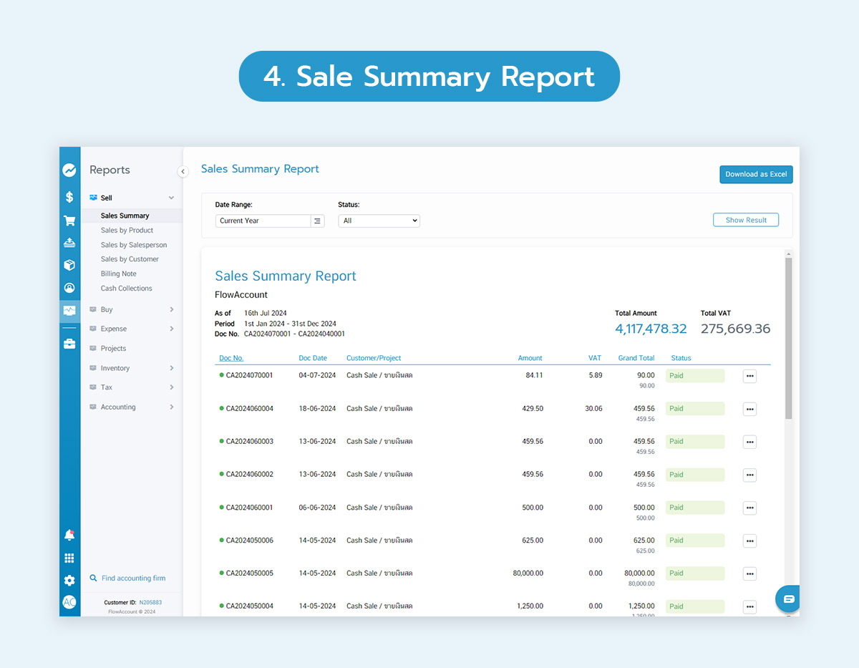This screenshot has height=668, width=859.
Task: Open the Contacts icon in the sidebar
Action: point(69,287)
